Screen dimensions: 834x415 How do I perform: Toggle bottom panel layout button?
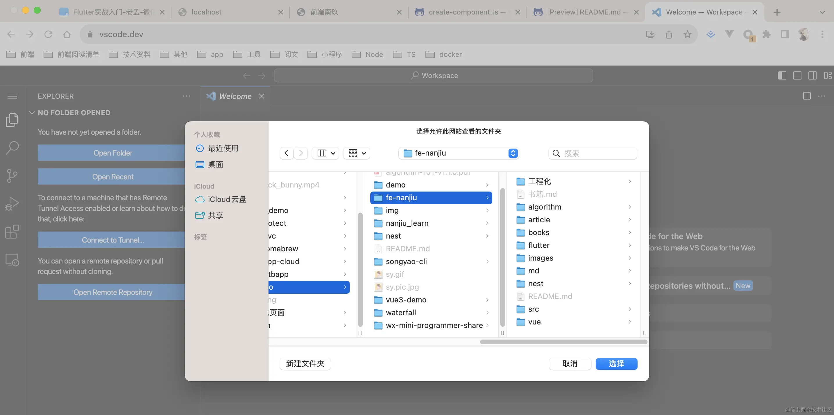pyautogui.click(x=797, y=76)
